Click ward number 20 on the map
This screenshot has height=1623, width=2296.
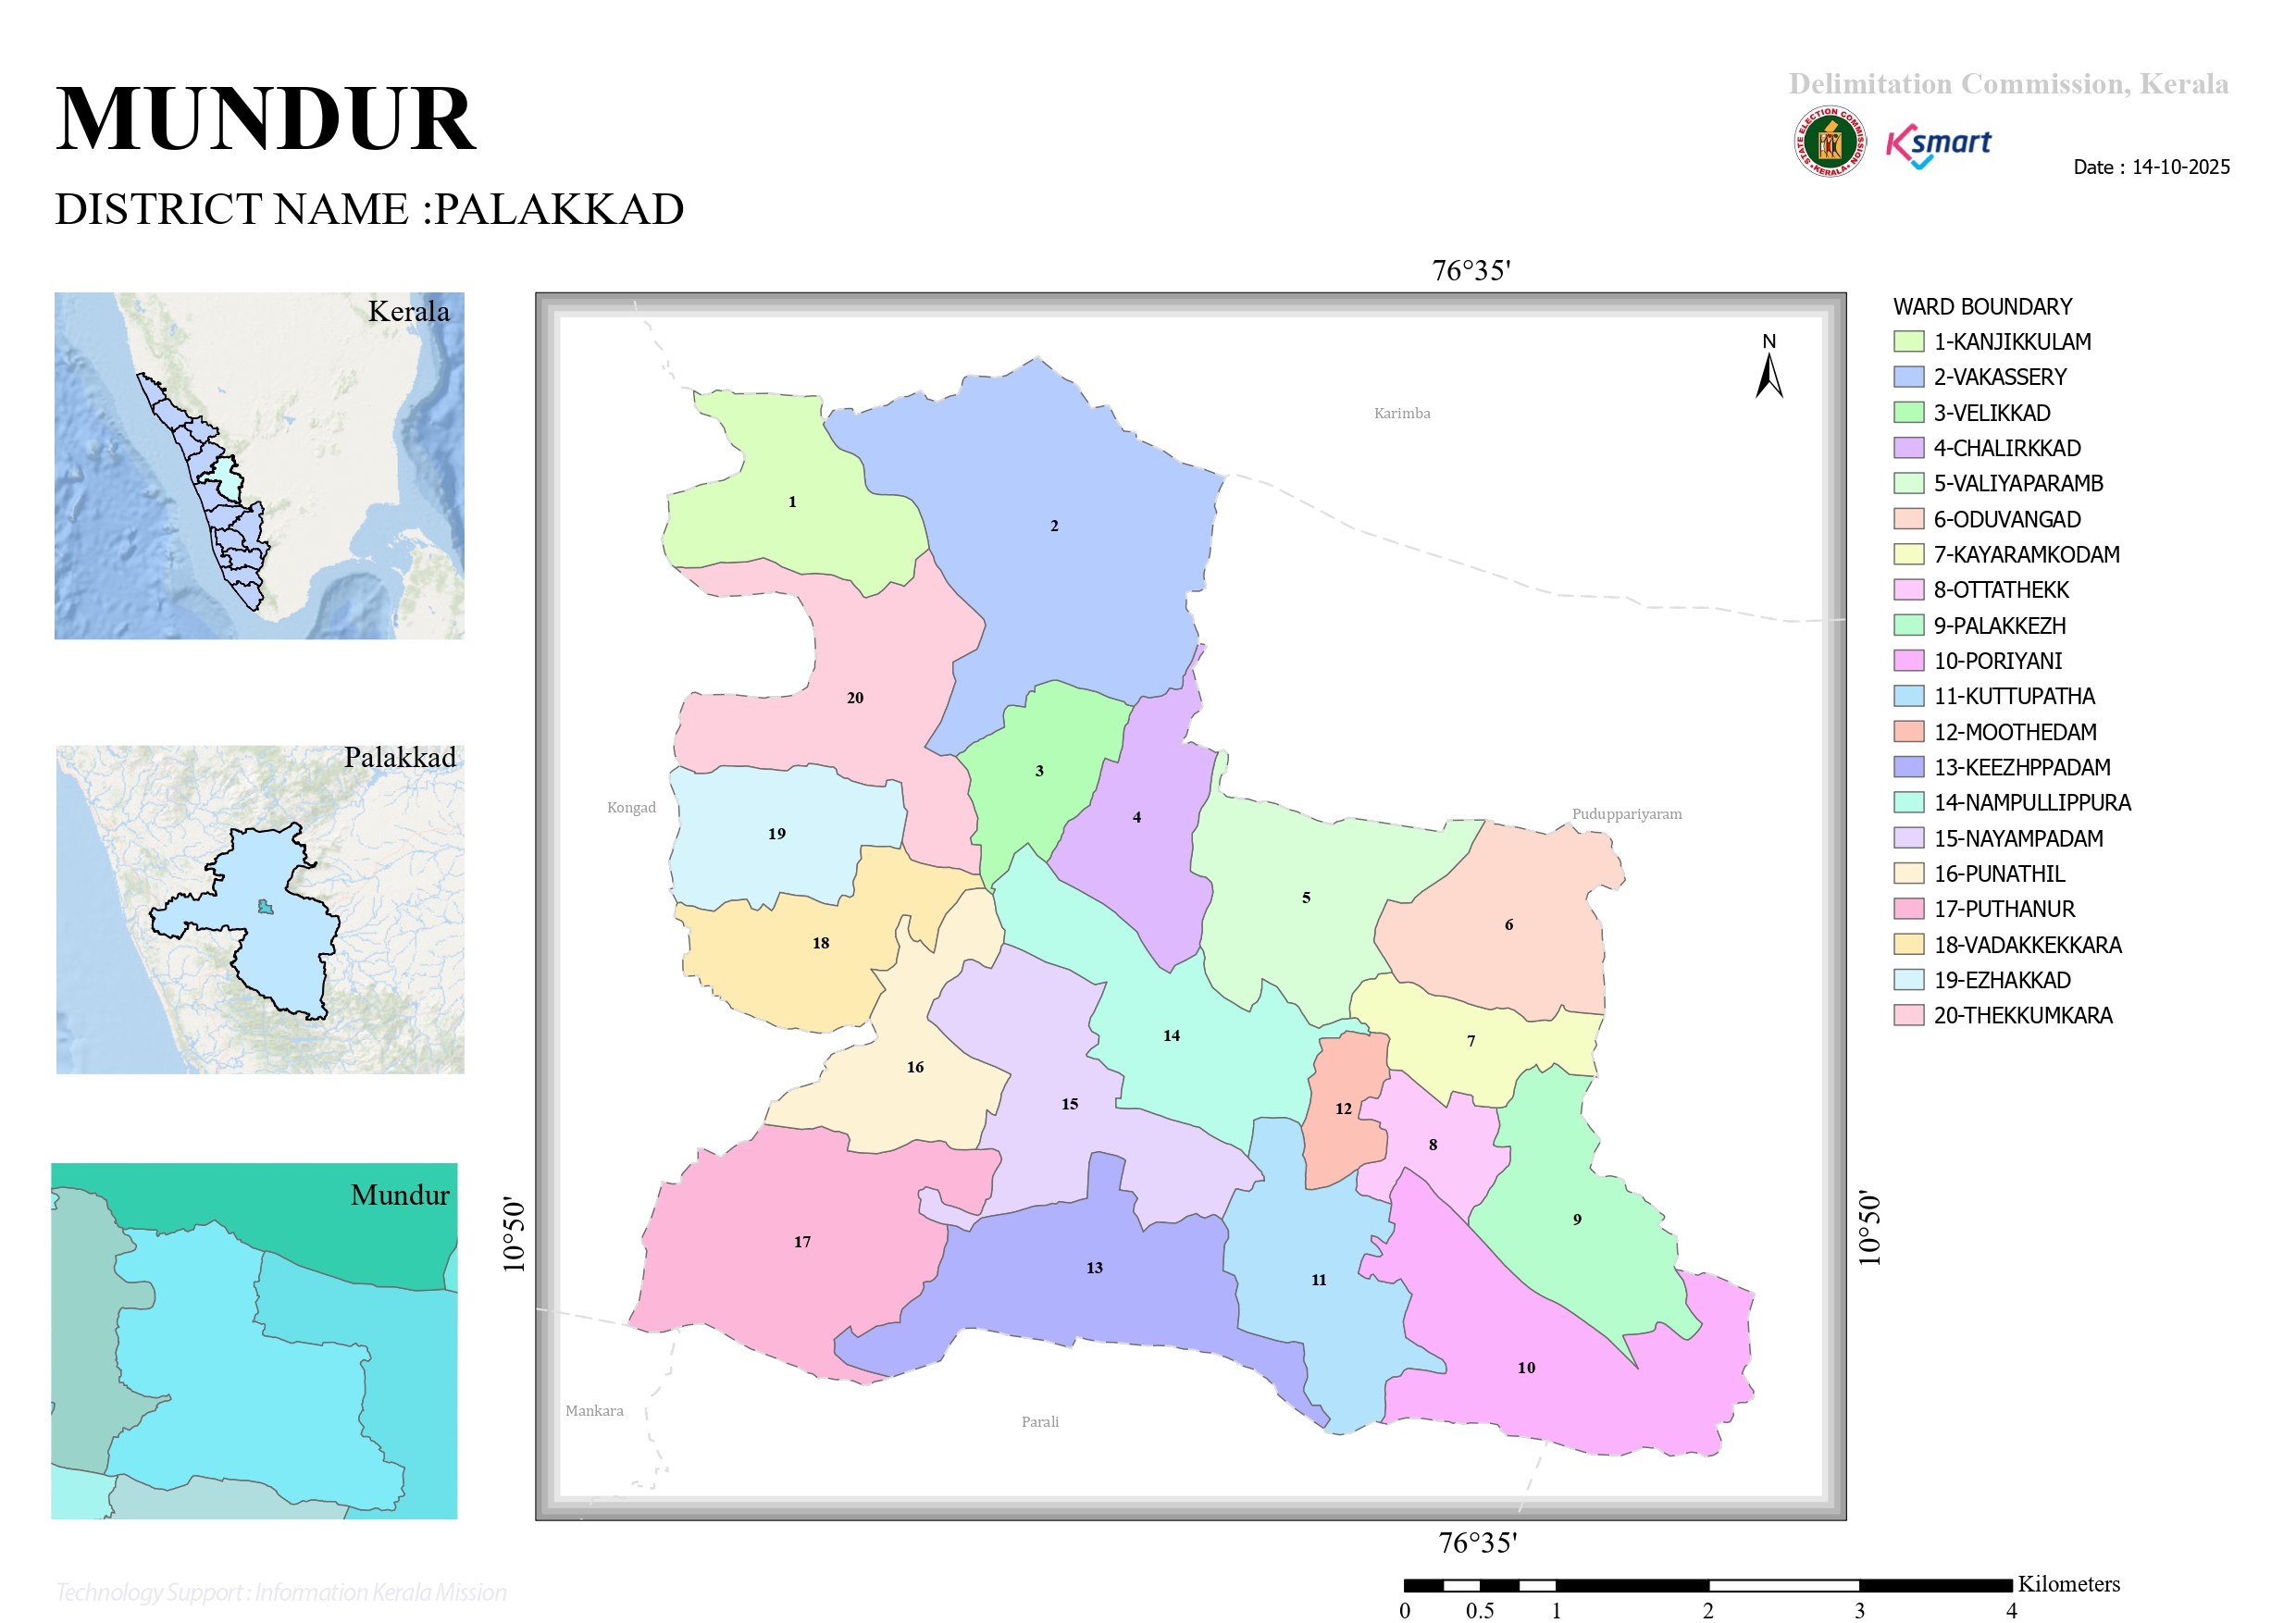[855, 698]
